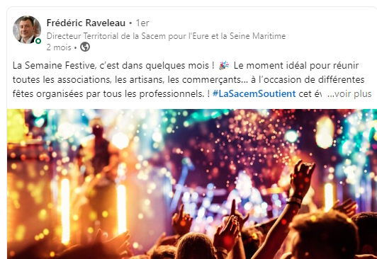Open the Frédéric Raveleau name link
Image resolution: width=377 pixels, height=259 pixels.
(86, 23)
